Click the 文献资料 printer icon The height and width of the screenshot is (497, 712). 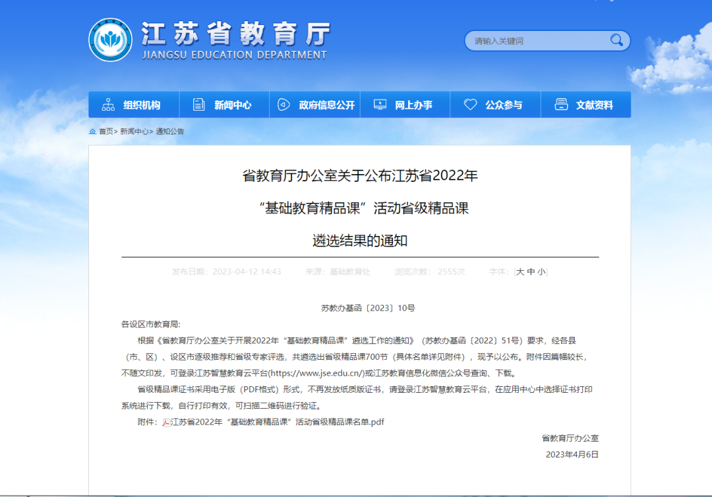(561, 104)
